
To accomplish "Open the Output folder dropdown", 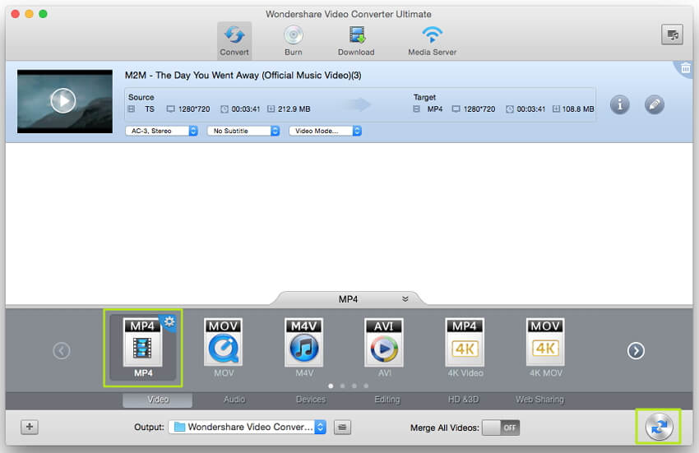I will pos(248,427).
